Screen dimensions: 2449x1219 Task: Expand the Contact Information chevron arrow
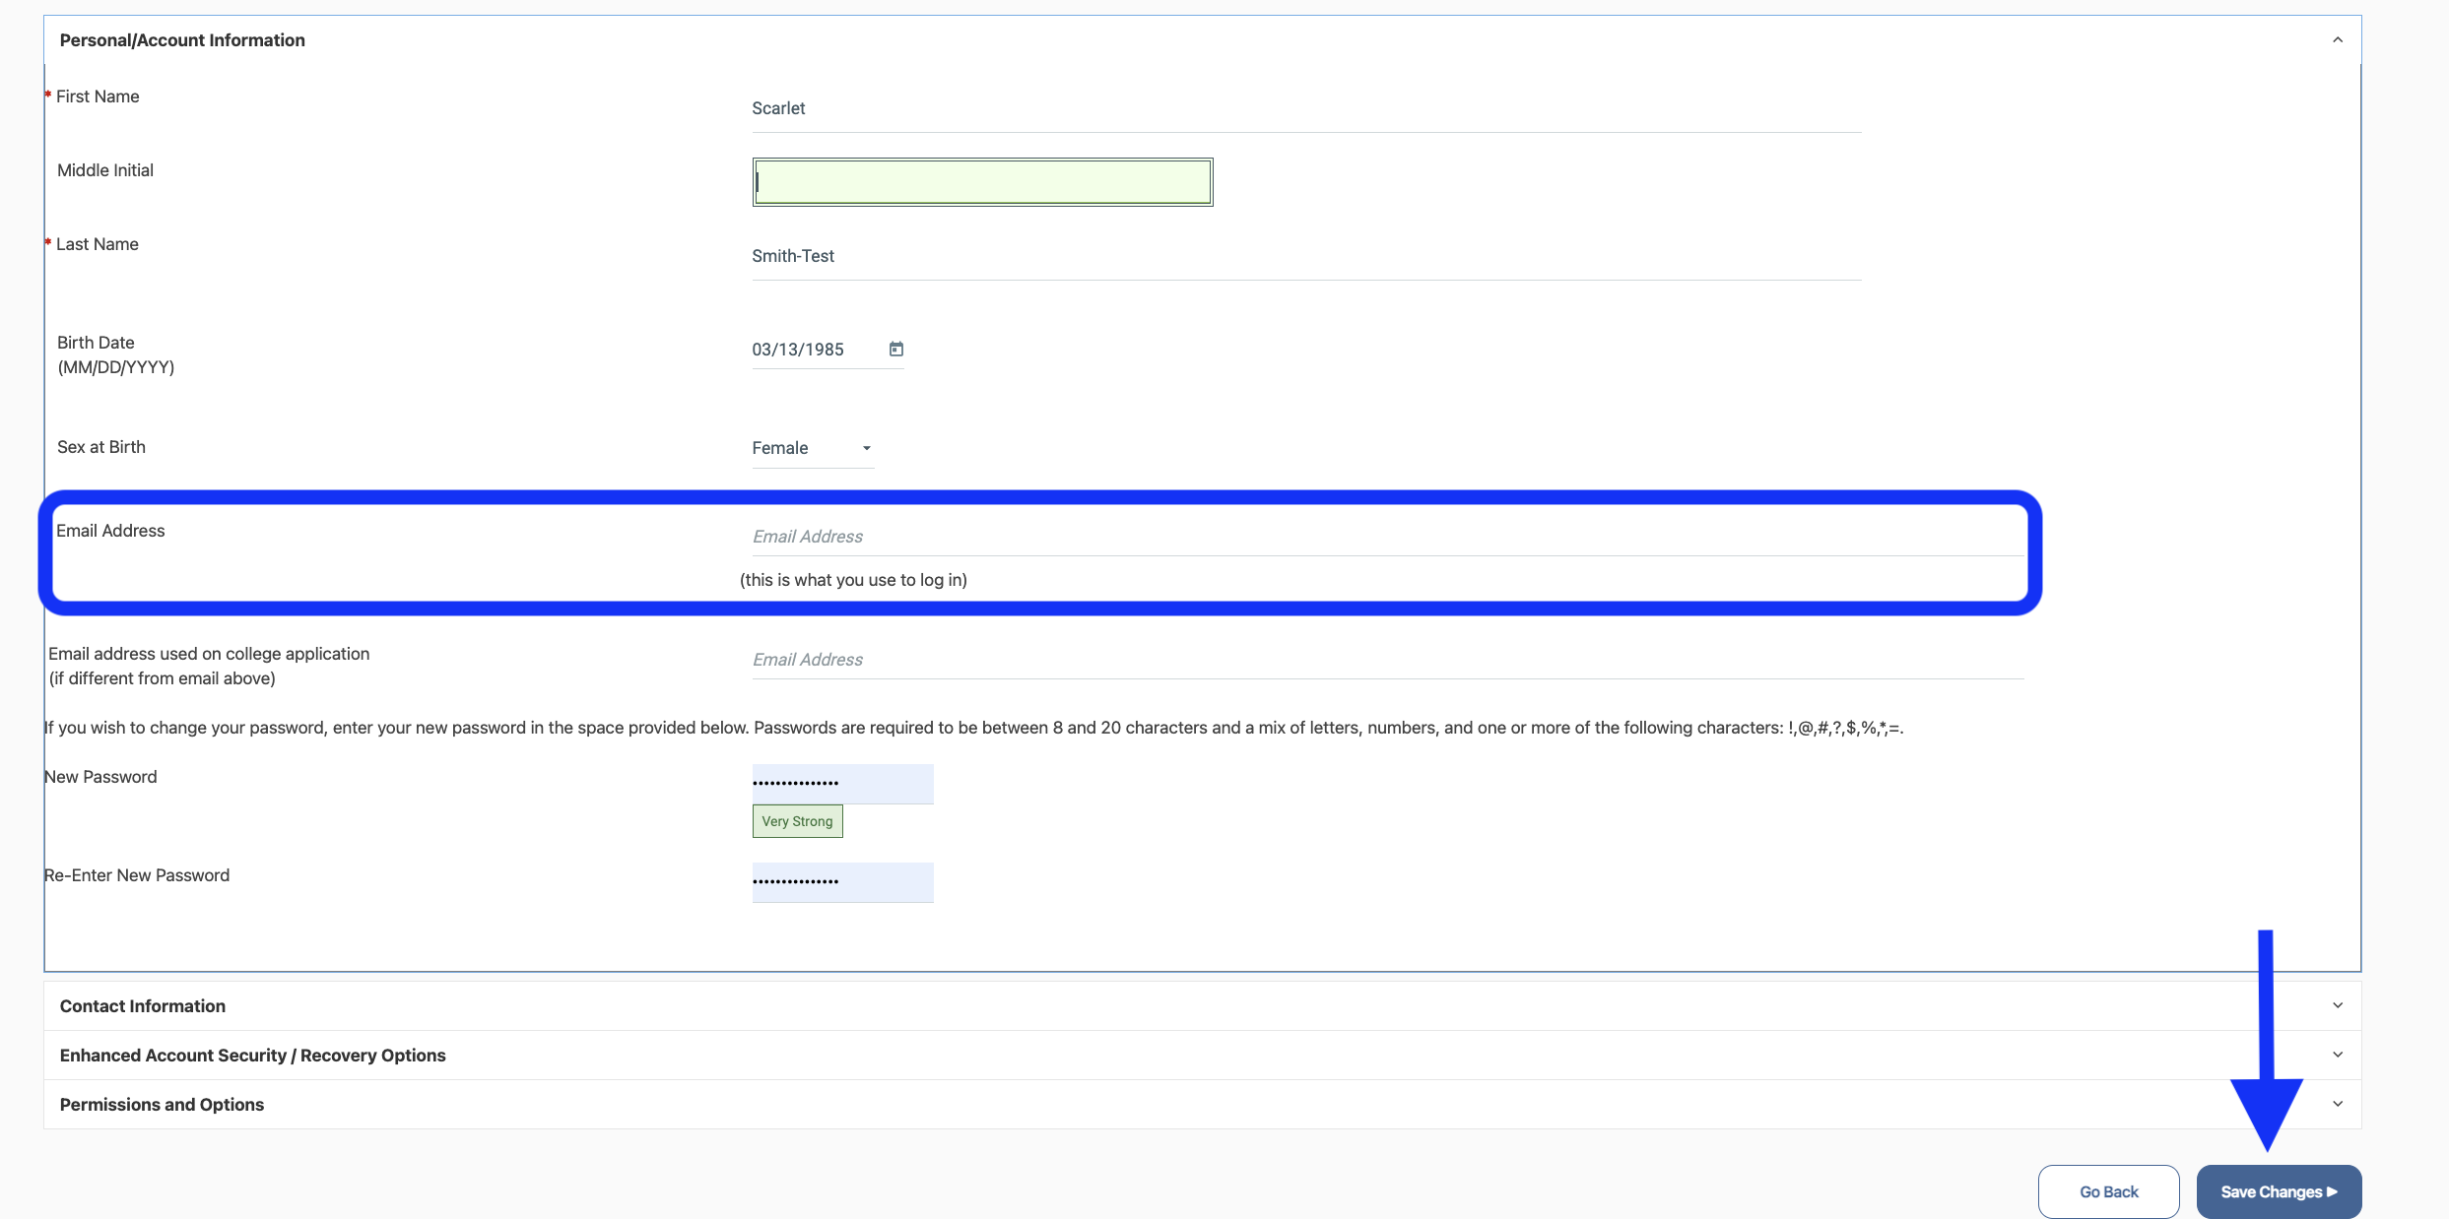(2337, 1005)
